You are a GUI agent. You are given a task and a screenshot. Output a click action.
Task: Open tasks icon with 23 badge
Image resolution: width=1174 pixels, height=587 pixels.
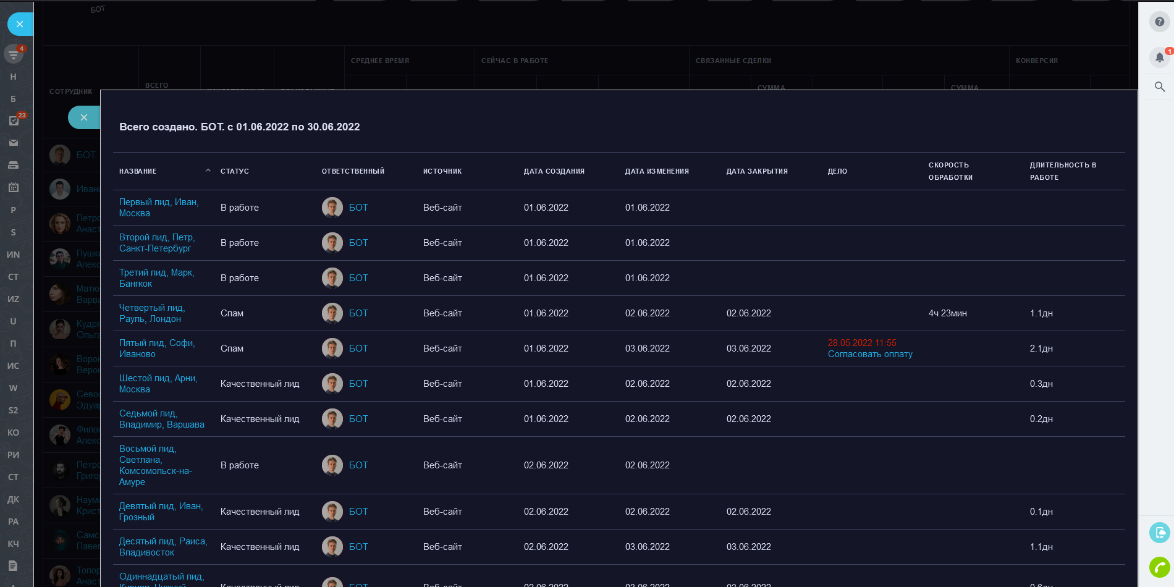[x=14, y=120]
